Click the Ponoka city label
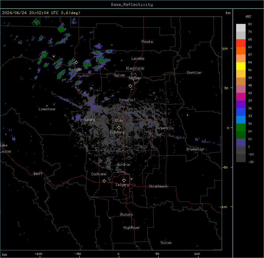Image resolution: width=264 pixels, height=258 pixels. pos(147,42)
